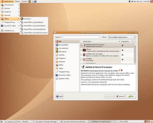Expand the Graphics submenu in Applications menu
The image size is (153, 123).
pyautogui.click(x=10, y=12)
